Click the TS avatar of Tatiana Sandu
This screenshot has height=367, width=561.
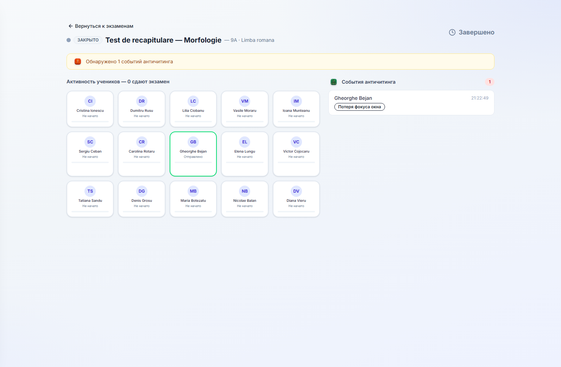pos(90,191)
